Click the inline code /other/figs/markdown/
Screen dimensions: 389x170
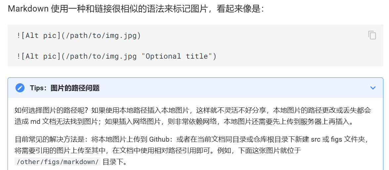tap(57, 162)
